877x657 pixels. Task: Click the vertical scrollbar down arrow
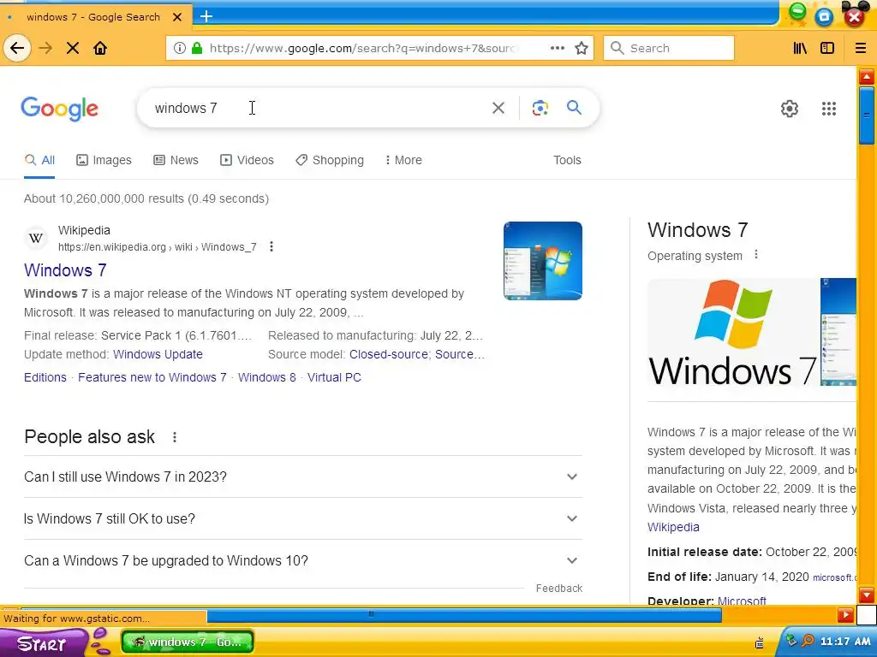click(867, 595)
